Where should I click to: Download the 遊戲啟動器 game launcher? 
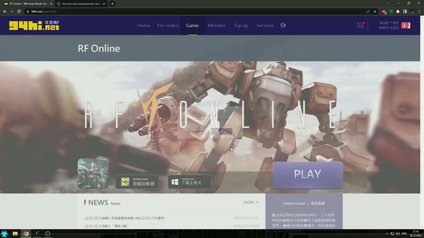[x=137, y=182]
